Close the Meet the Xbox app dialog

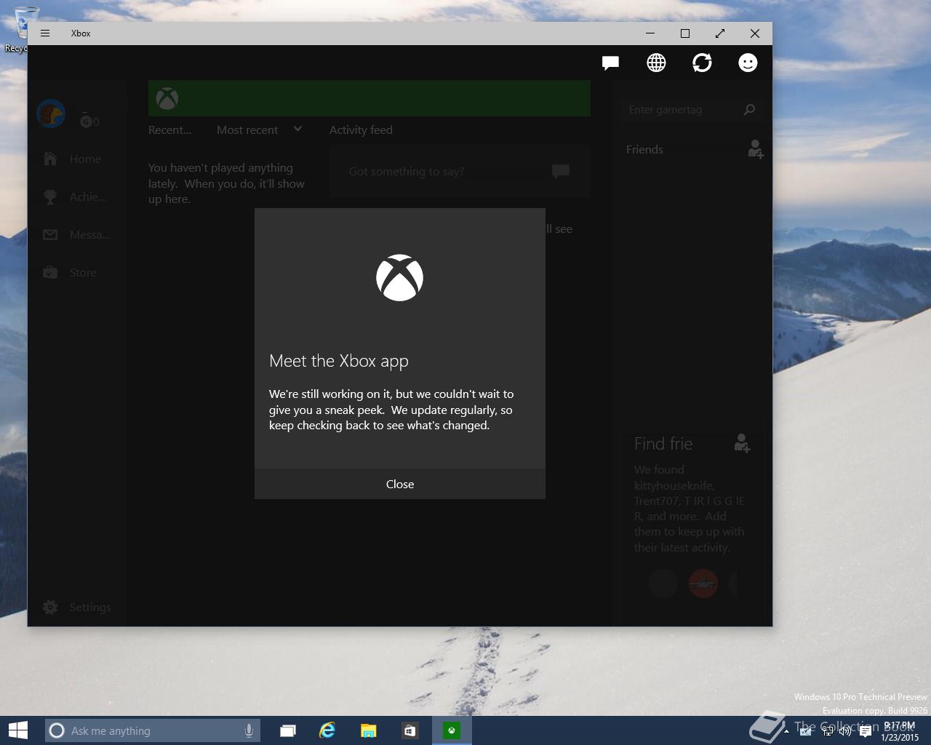tap(399, 484)
